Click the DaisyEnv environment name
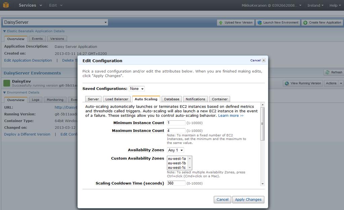This screenshot has width=344, height=210. coord(21,81)
